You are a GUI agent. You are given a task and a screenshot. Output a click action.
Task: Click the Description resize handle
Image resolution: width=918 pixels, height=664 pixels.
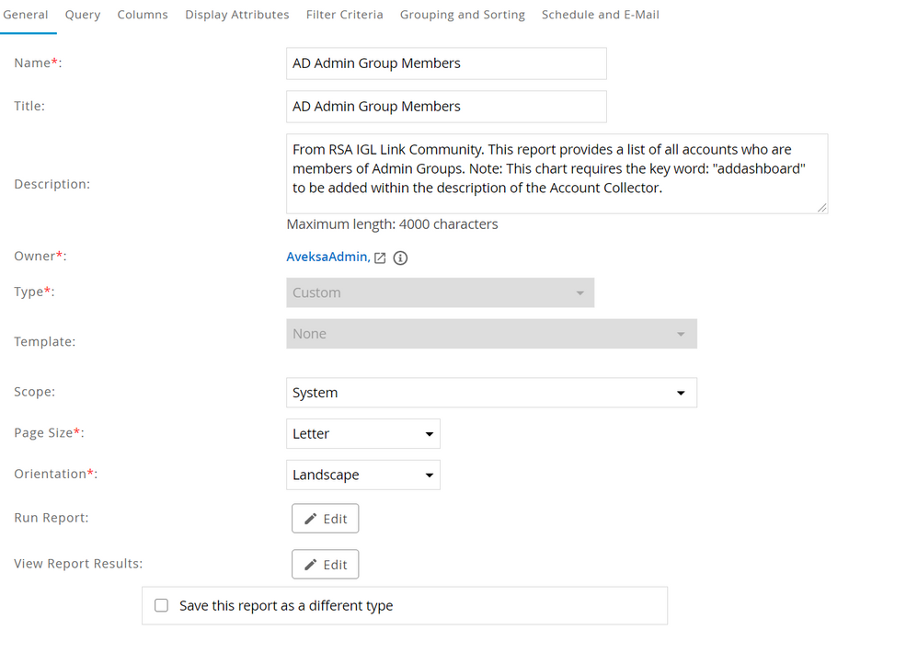point(822,208)
